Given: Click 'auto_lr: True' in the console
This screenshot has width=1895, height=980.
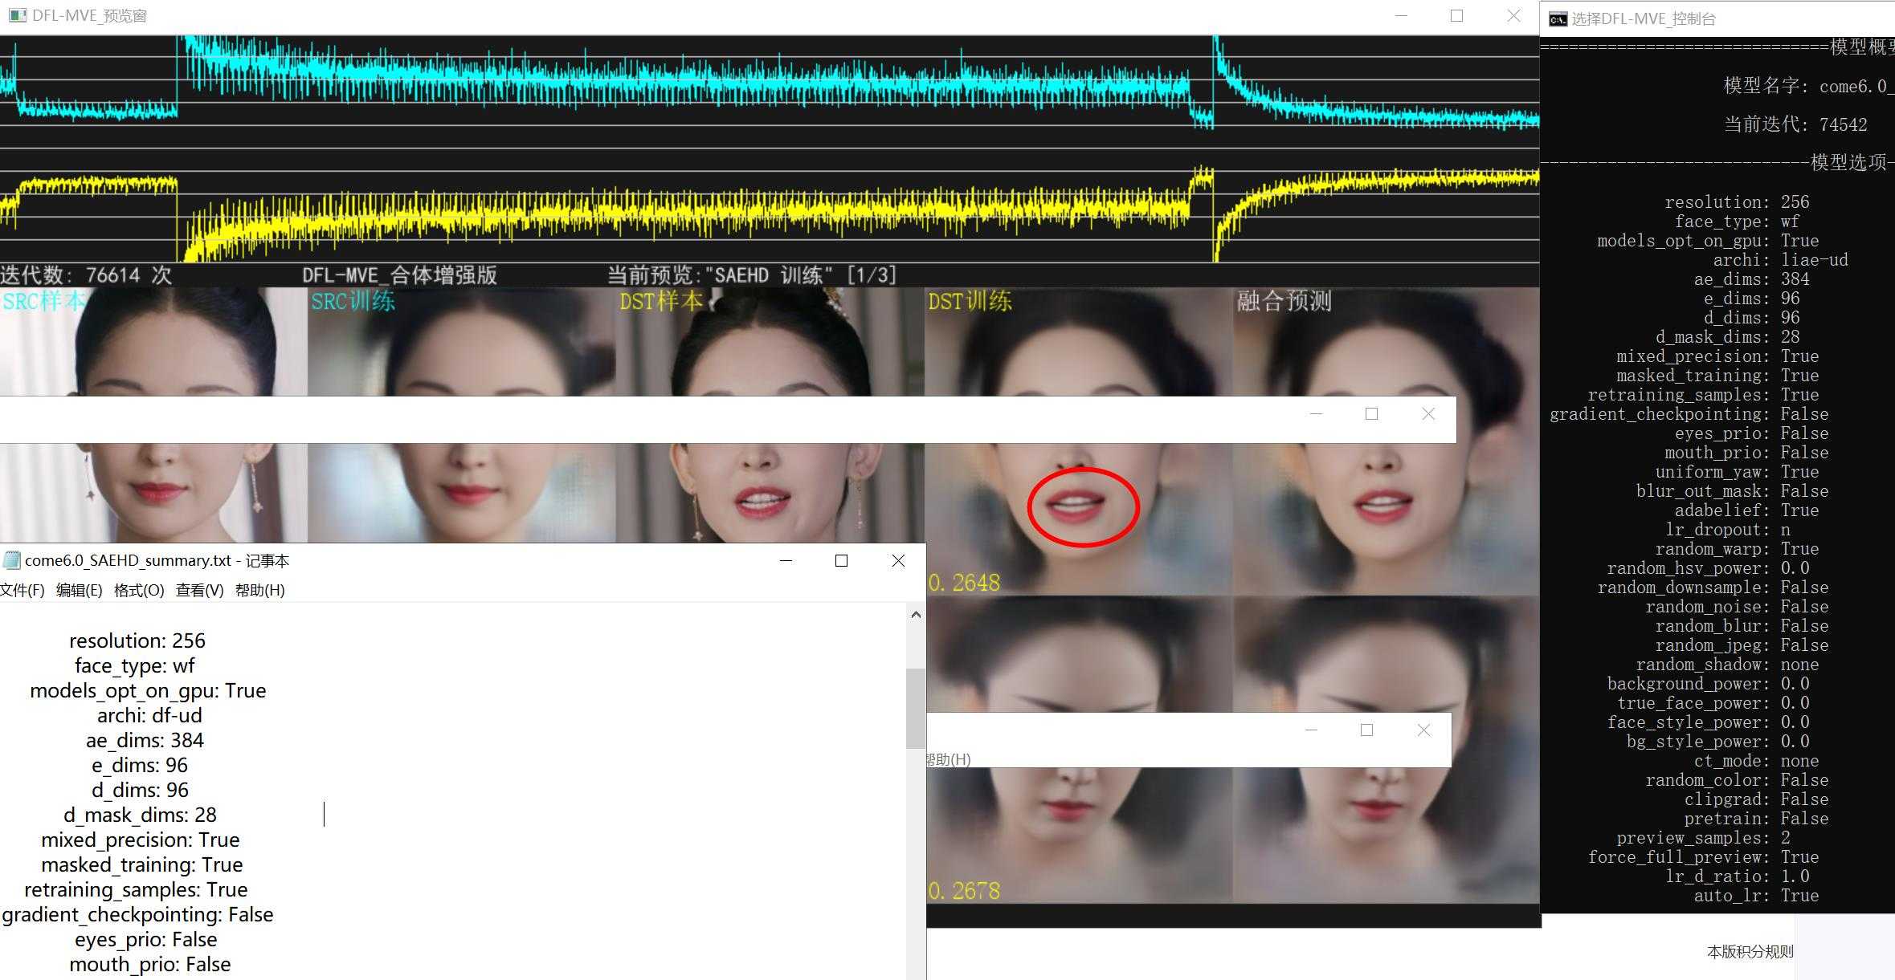Looking at the screenshot, I should coord(1756,896).
